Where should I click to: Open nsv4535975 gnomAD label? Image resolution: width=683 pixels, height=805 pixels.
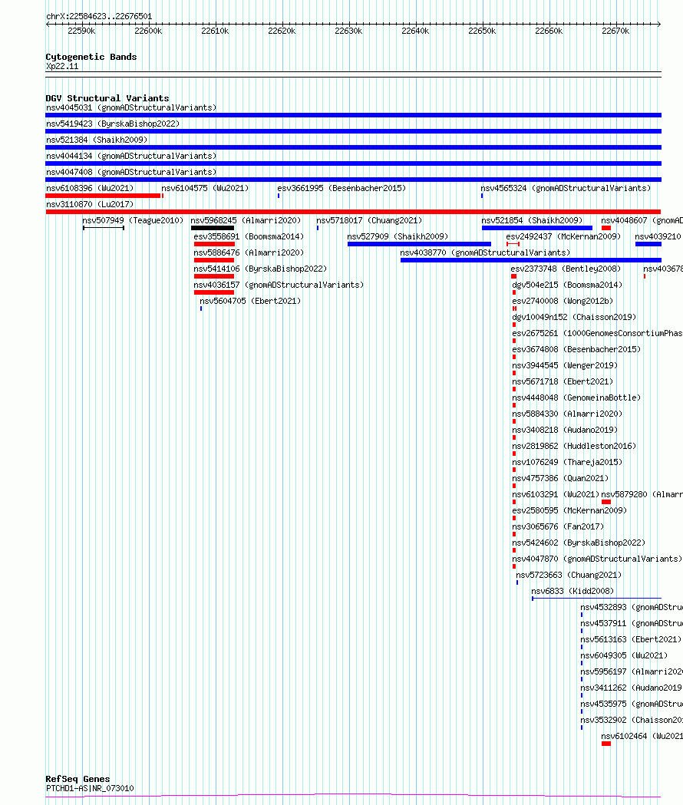coord(632,704)
